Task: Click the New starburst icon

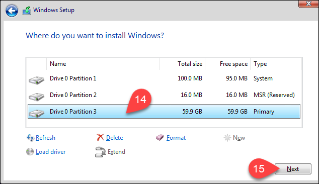Action: coord(227,138)
